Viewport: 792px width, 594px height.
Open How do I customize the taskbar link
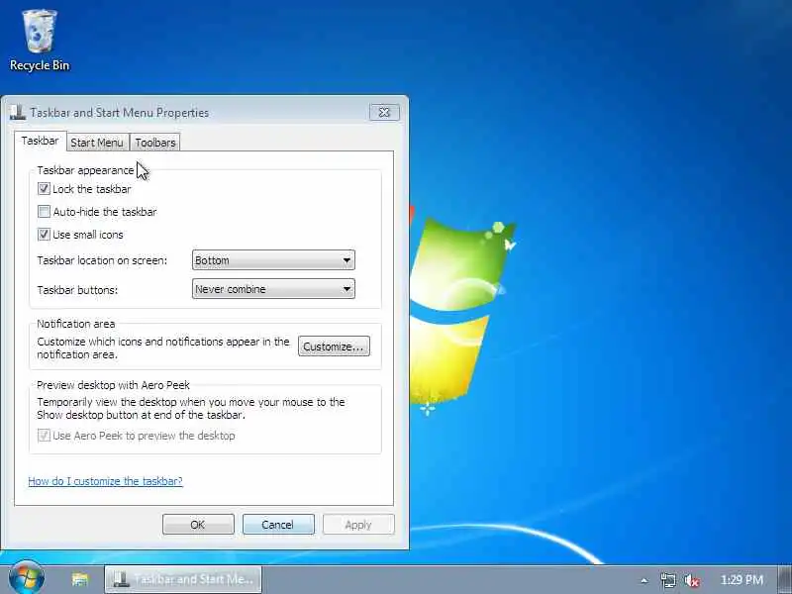[x=105, y=481]
